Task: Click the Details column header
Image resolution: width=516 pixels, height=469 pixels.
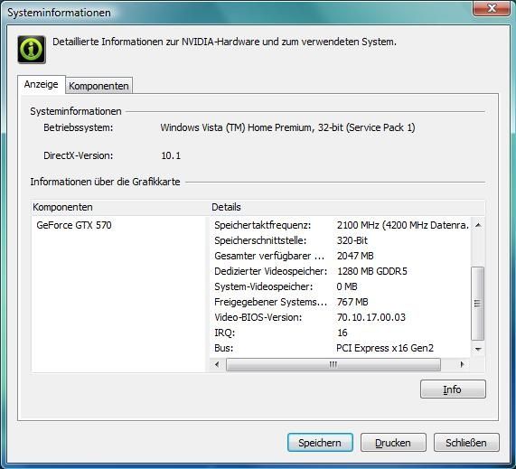Action: tap(347, 207)
